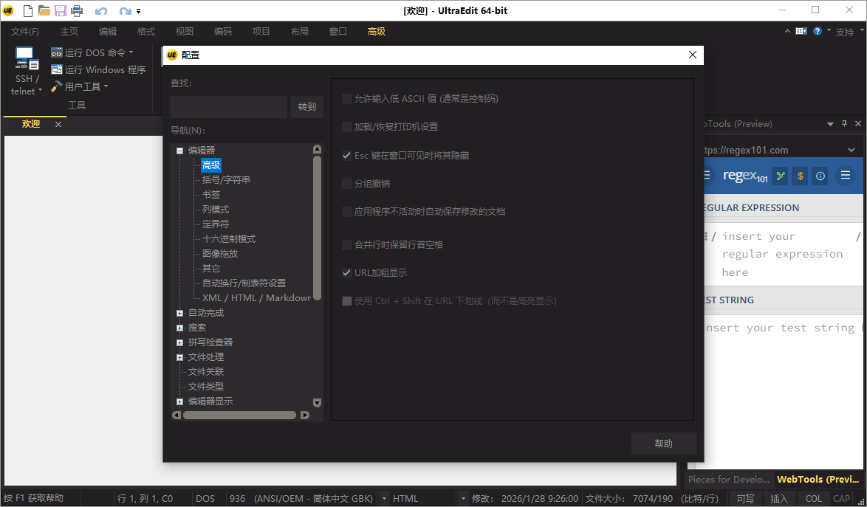Image resolution: width=867 pixels, height=507 pixels.
Task: Click the Print icon on quick access toolbar
Action: 76,10
